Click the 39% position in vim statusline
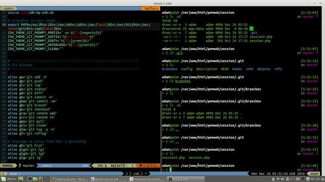 tap(101, 166)
